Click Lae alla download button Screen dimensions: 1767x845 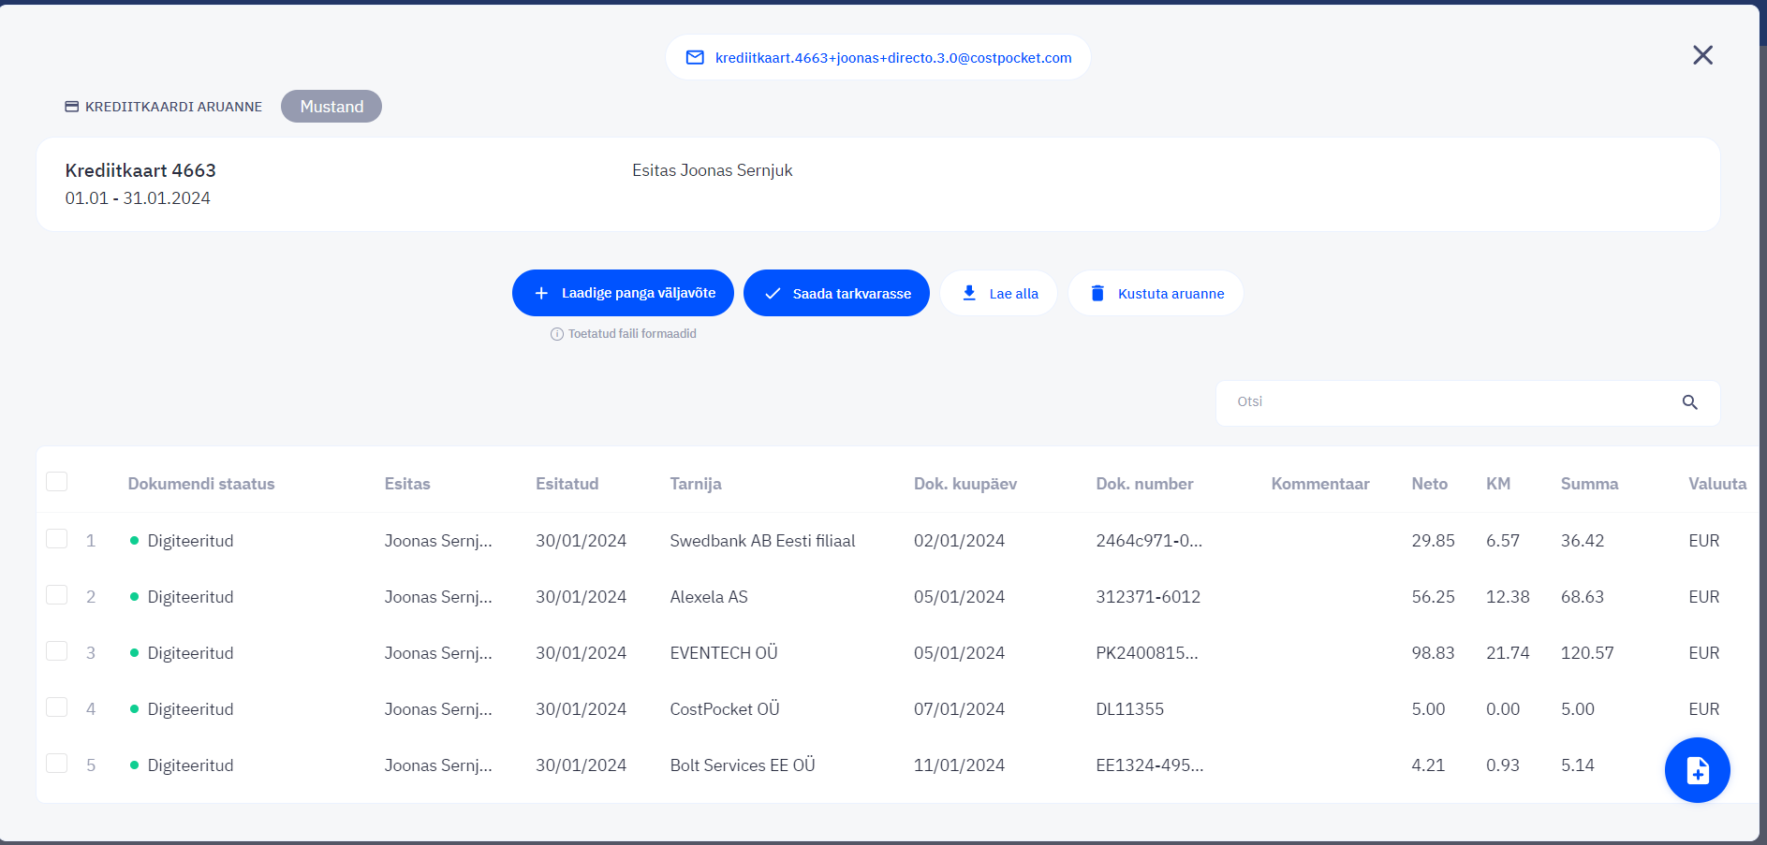(x=999, y=293)
